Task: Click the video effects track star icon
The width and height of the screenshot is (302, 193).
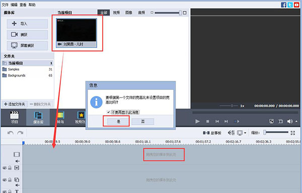Action: tap(17, 168)
